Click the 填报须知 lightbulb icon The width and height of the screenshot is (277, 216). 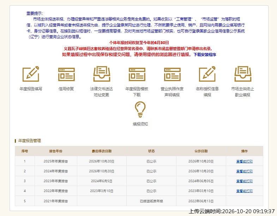(x=140, y=110)
